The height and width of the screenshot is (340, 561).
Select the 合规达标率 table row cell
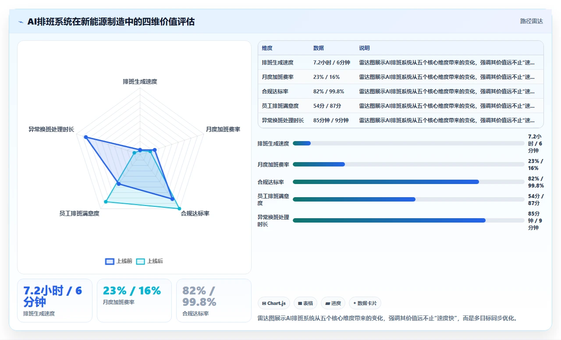click(x=275, y=92)
